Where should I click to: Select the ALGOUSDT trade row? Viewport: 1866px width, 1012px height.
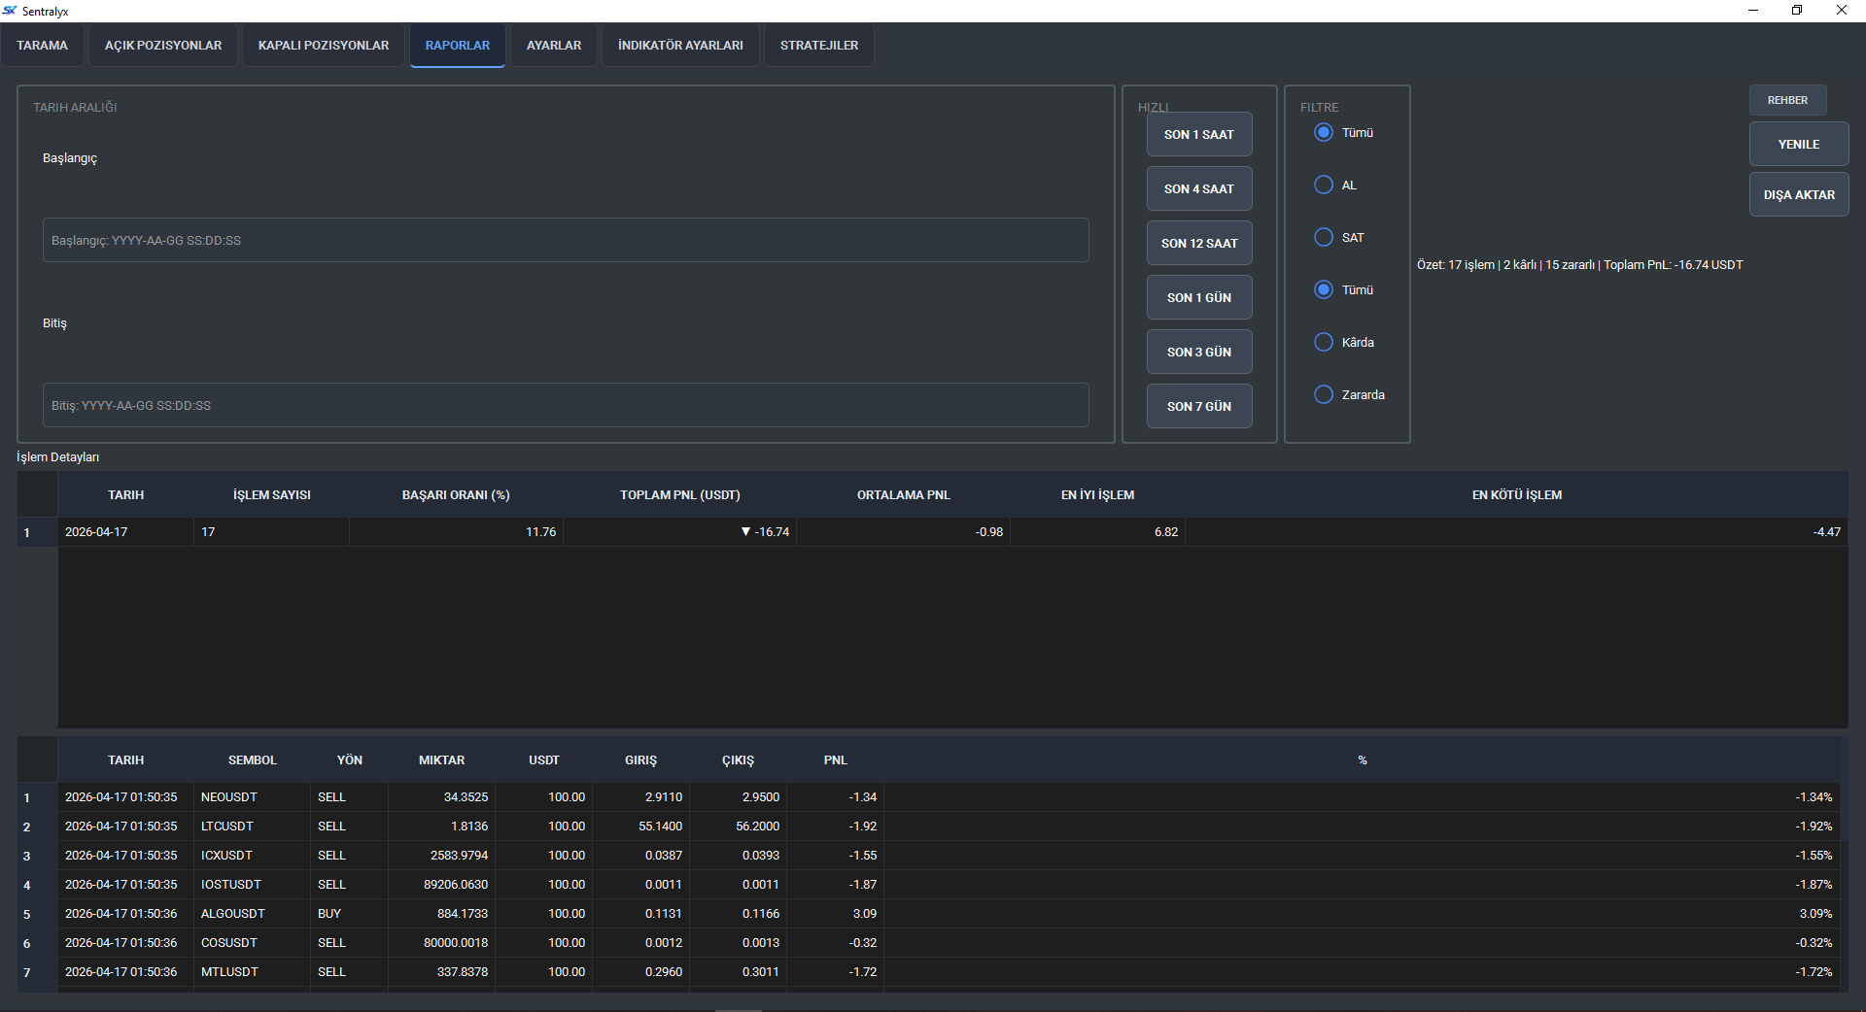click(x=233, y=914)
